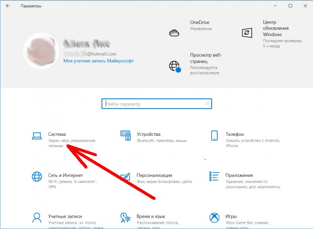Go back using the back arrow
Image resolution: width=313 pixels, height=229 pixels.
click(8, 6)
